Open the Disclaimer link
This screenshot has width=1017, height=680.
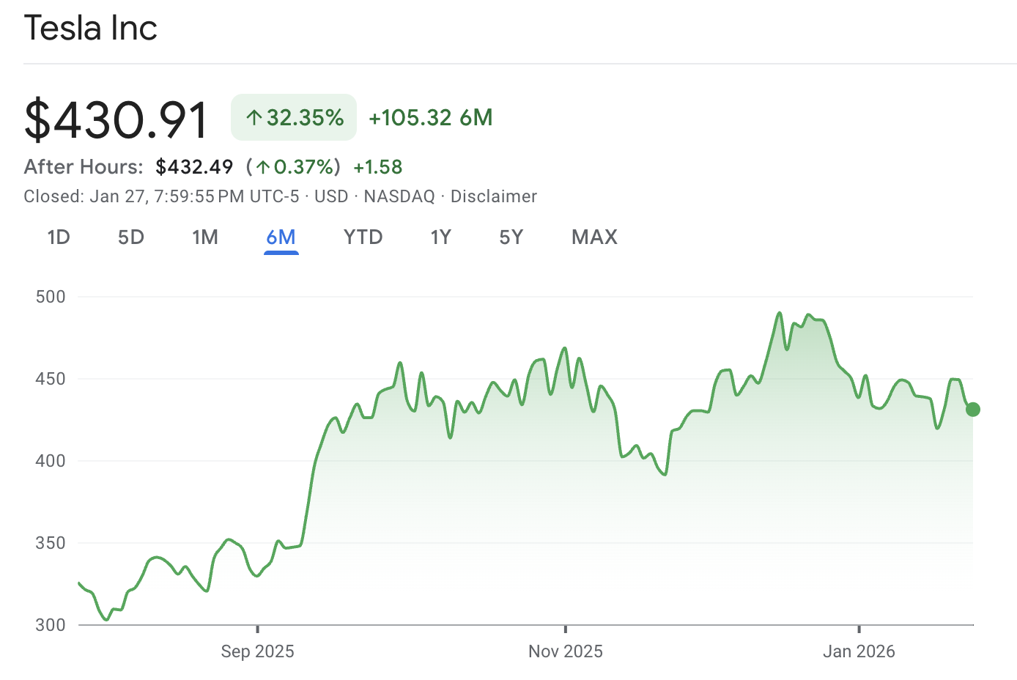pos(493,196)
